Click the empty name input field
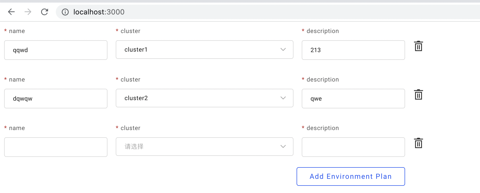 click(56, 147)
